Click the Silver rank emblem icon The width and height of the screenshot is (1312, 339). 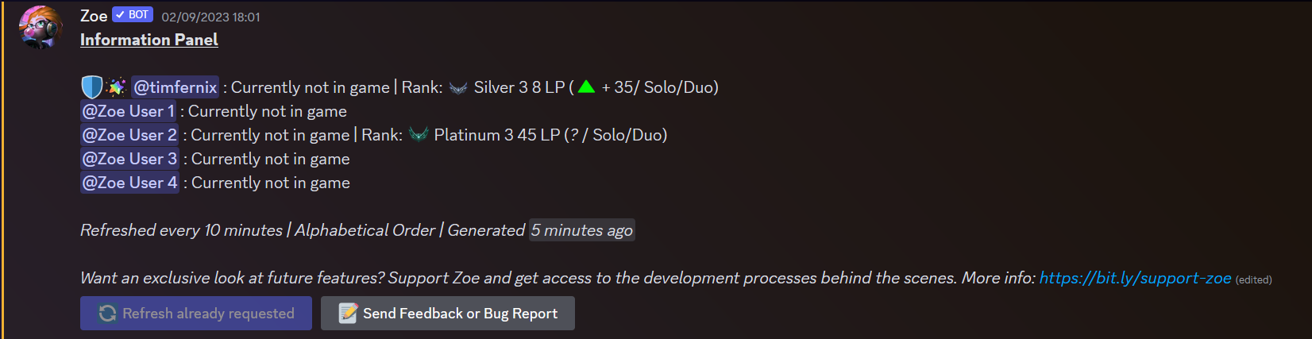click(x=458, y=88)
